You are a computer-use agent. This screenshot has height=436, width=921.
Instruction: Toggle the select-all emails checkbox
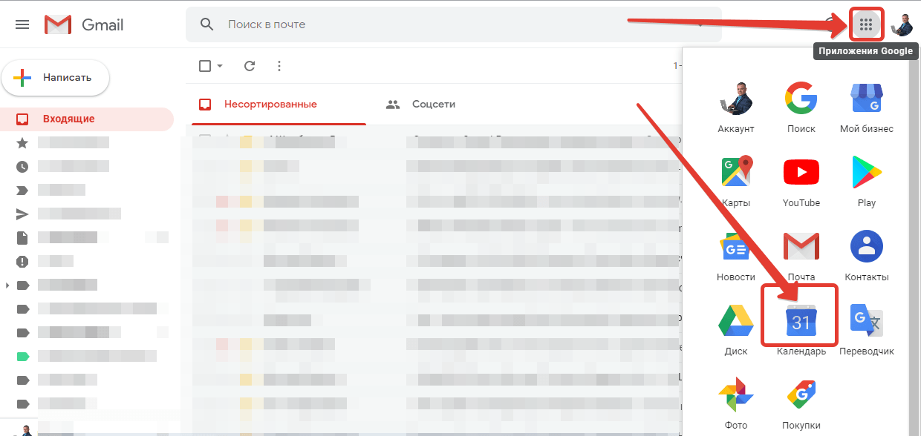point(205,66)
